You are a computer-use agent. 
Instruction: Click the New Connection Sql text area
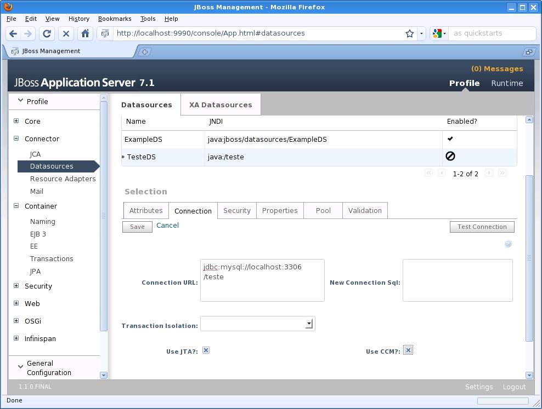[458, 280]
